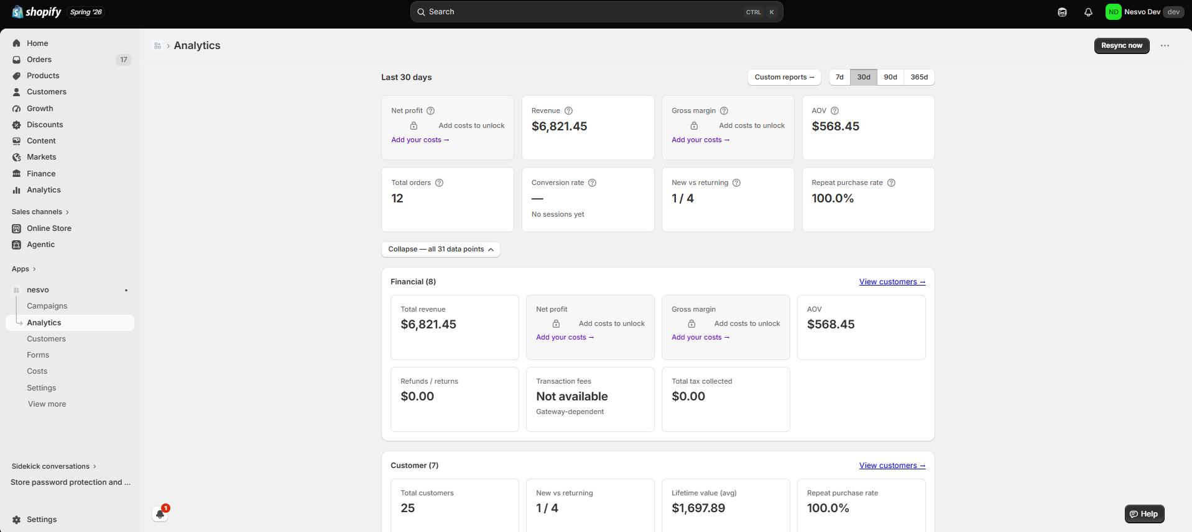Show Net profit help tooltip icon
The height and width of the screenshot is (532, 1192).
click(x=430, y=110)
